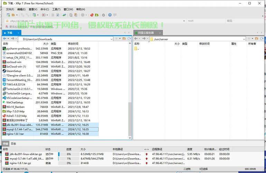Click the Copy toolbar icon
The image size is (266, 173).
(71, 15)
